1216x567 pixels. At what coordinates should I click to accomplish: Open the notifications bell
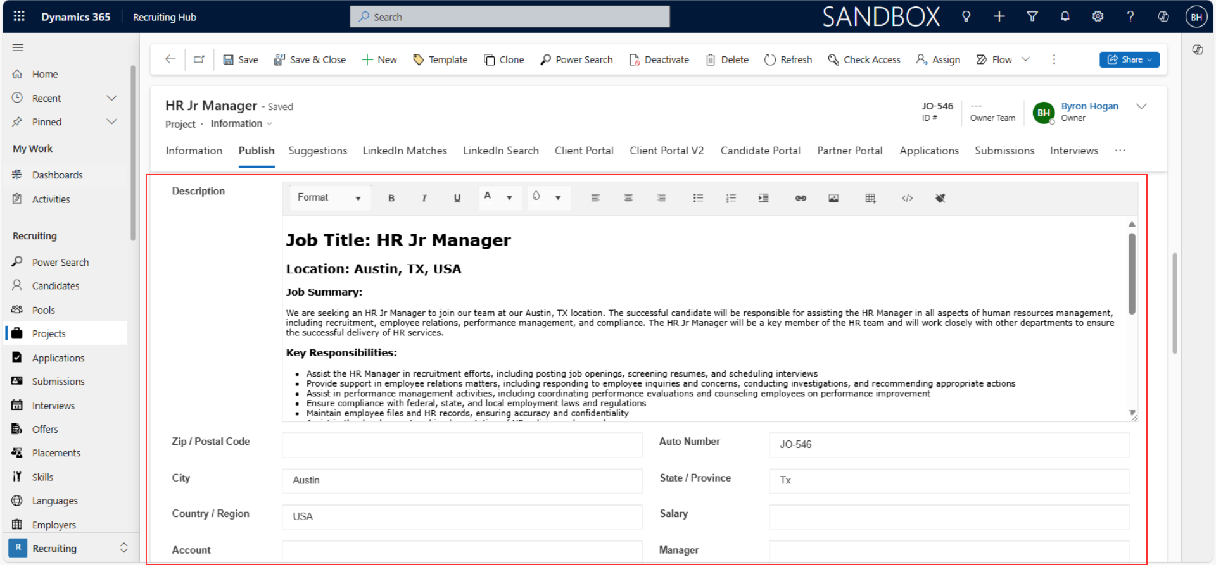(x=1065, y=16)
